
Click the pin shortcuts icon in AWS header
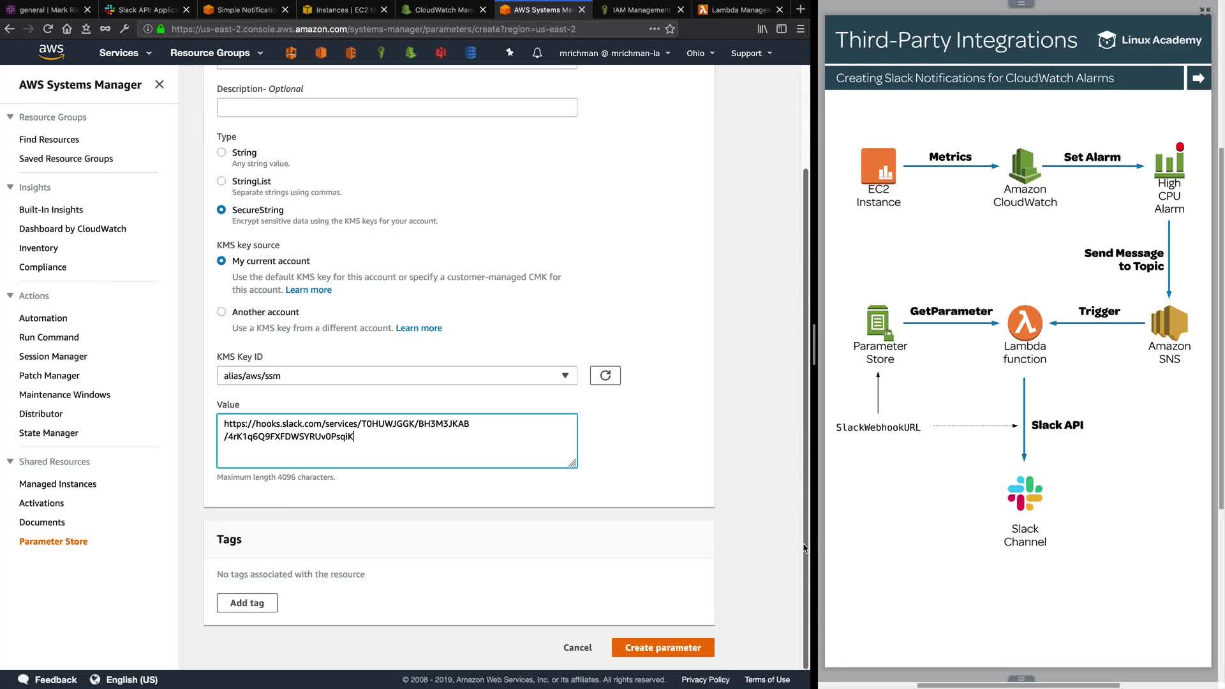pos(510,53)
